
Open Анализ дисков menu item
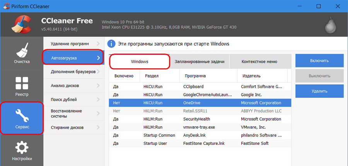(x=74, y=86)
